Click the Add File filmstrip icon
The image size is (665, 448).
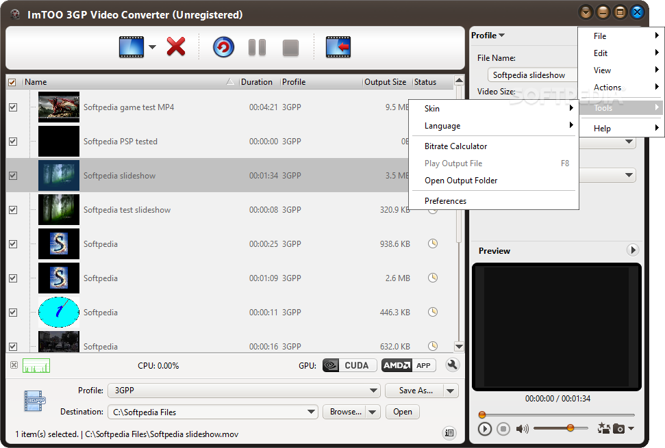131,47
